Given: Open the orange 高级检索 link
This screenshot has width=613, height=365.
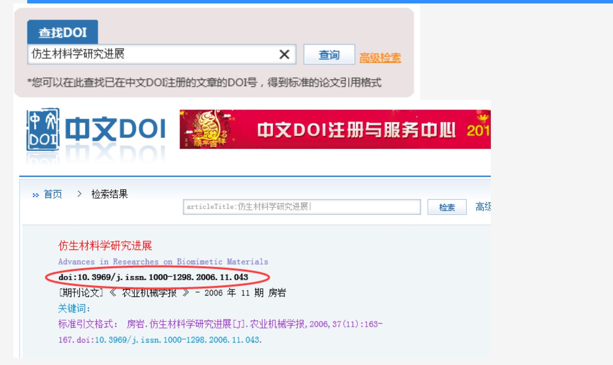Looking at the screenshot, I should pyautogui.click(x=380, y=57).
